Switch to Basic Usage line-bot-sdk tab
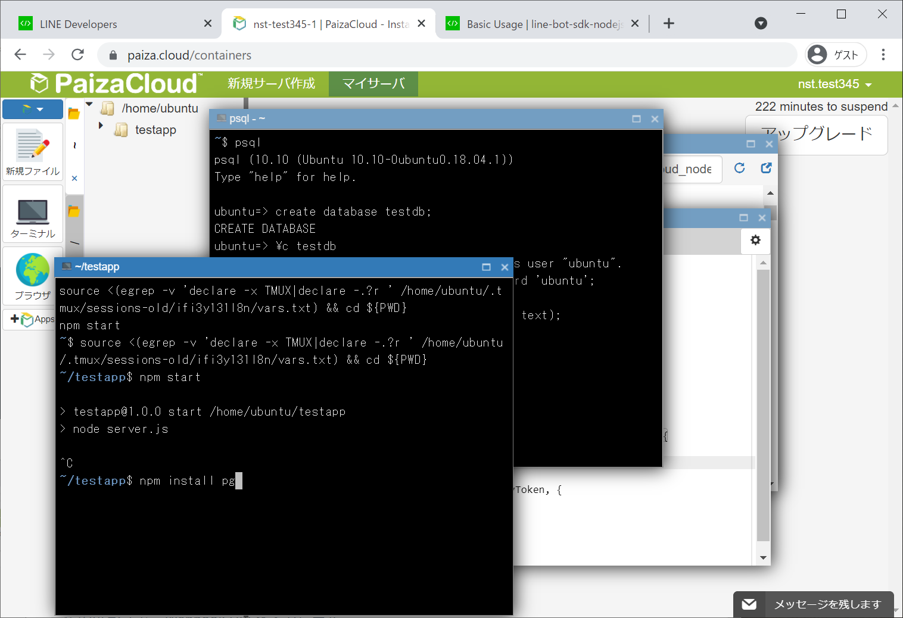 click(542, 24)
